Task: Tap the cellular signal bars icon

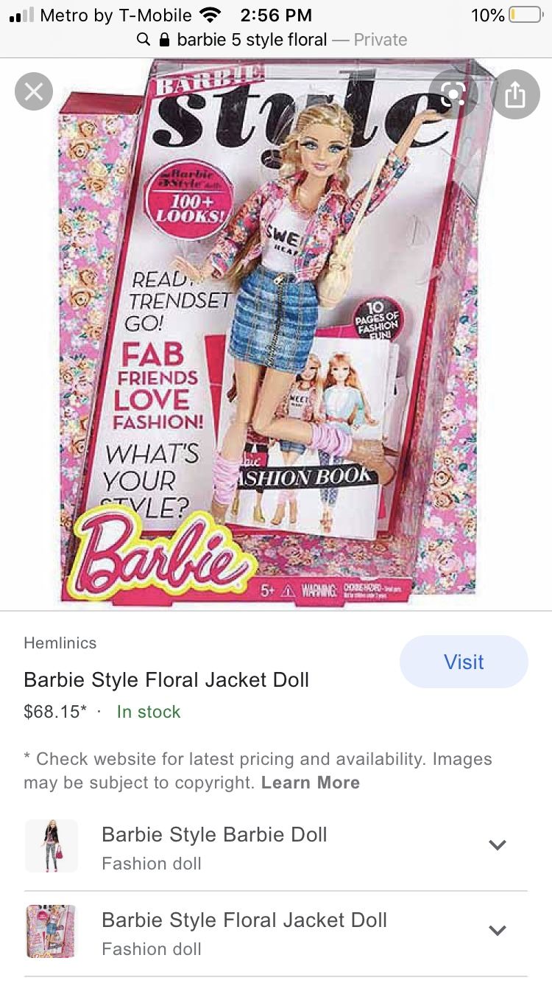Action: point(21,15)
